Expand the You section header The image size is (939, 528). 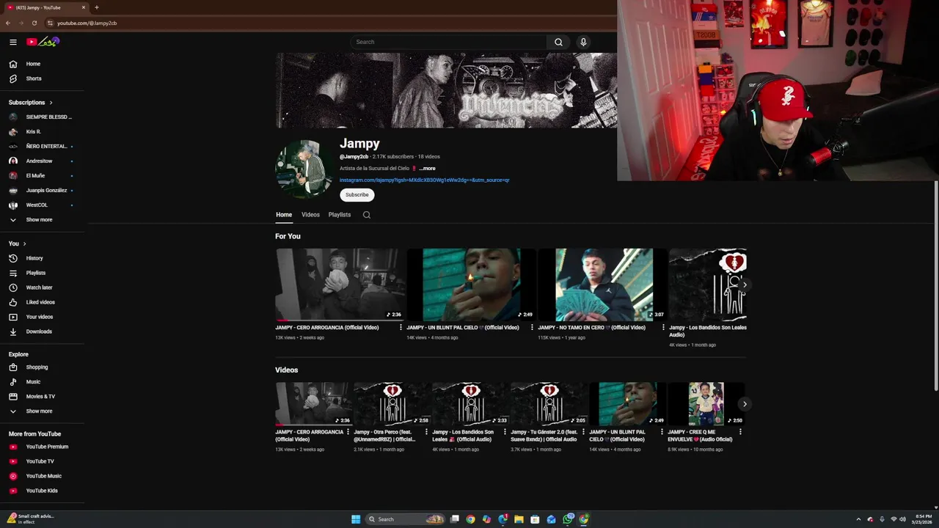[18, 243]
